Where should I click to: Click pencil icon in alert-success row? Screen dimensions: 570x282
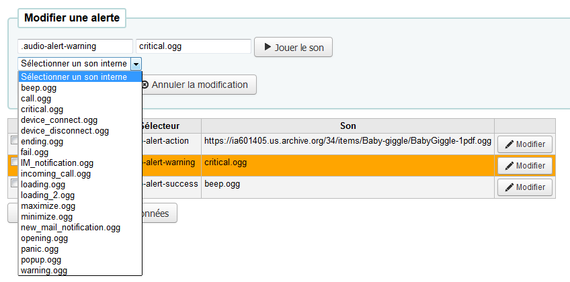(x=509, y=187)
